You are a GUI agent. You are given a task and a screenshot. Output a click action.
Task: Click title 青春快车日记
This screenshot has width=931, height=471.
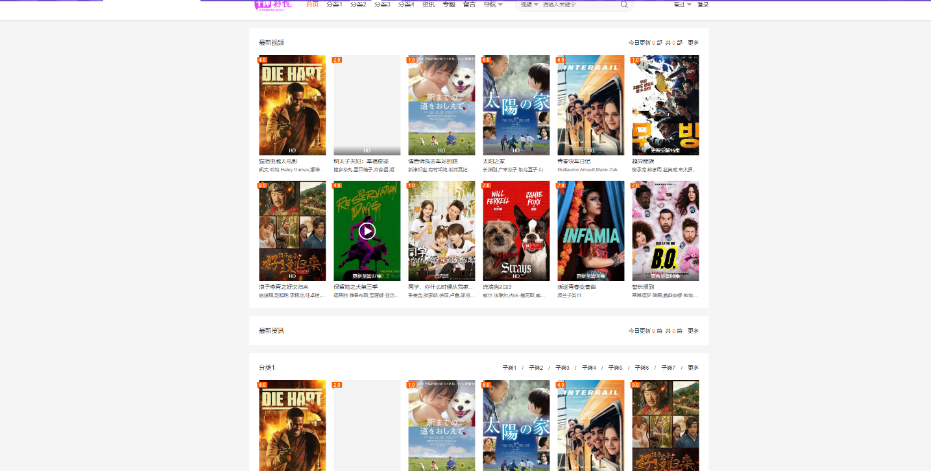[574, 161]
